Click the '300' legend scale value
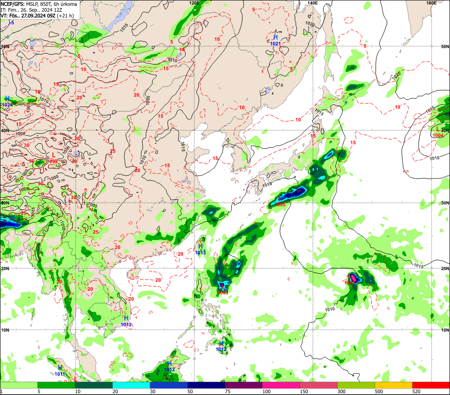Image resolution: width=450 pixels, height=395 pixels. pyautogui.click(x=342, y=391)
